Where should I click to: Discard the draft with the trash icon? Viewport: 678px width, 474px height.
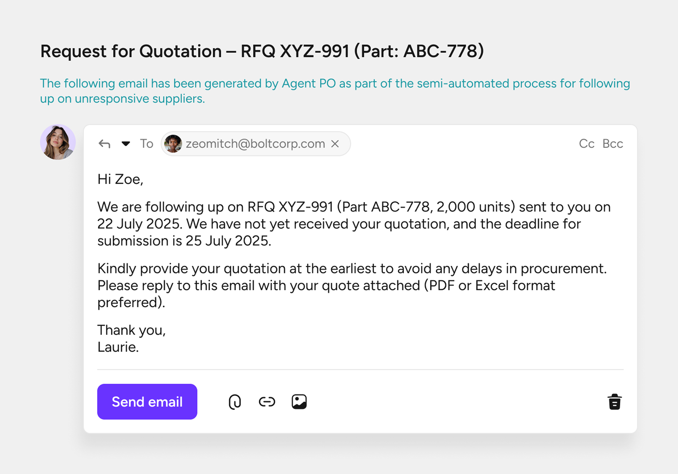click(x=615, y=402)
